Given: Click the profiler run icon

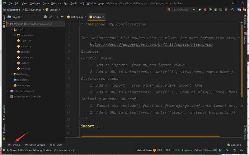Looking at the screenshot, I should click(x=215, y=10).
